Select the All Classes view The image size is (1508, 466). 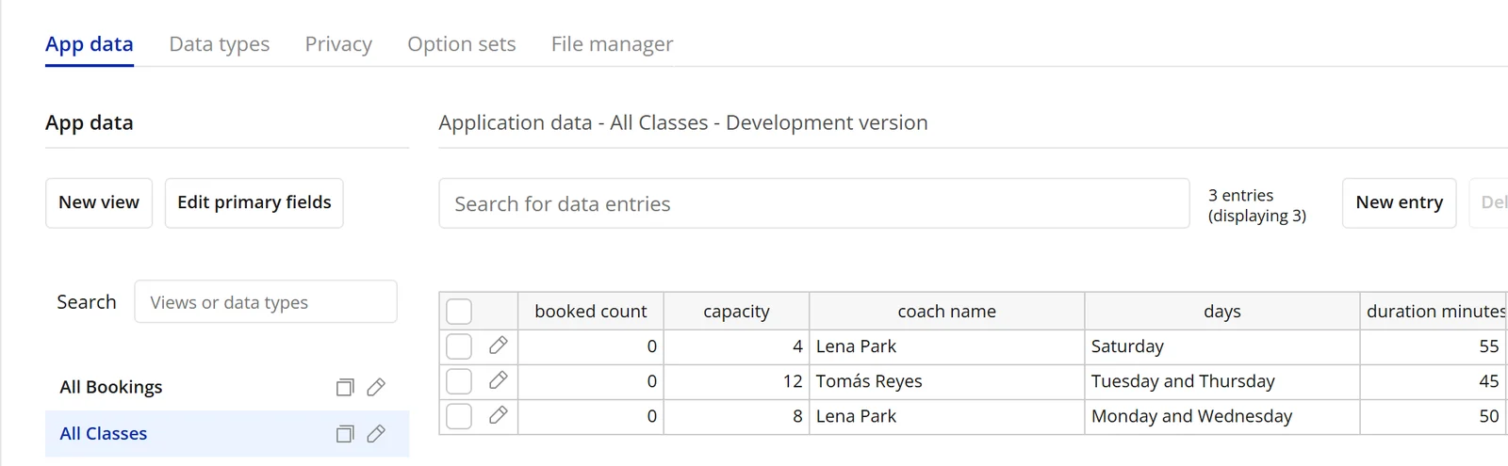point(227,434)
